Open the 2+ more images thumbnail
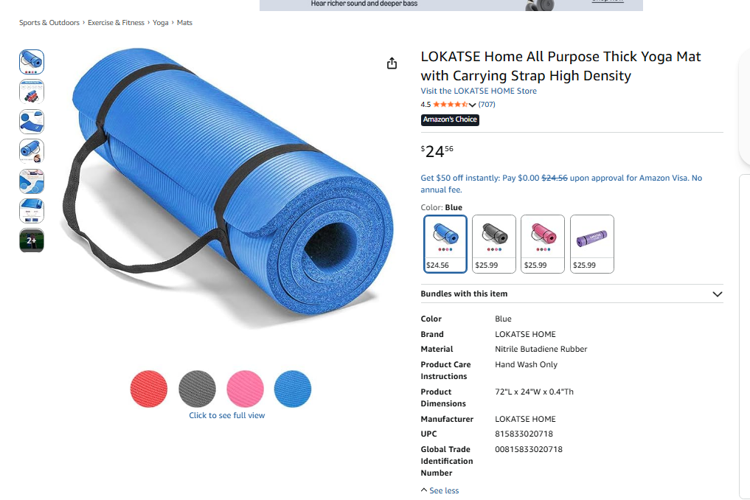 coord(32,240)
